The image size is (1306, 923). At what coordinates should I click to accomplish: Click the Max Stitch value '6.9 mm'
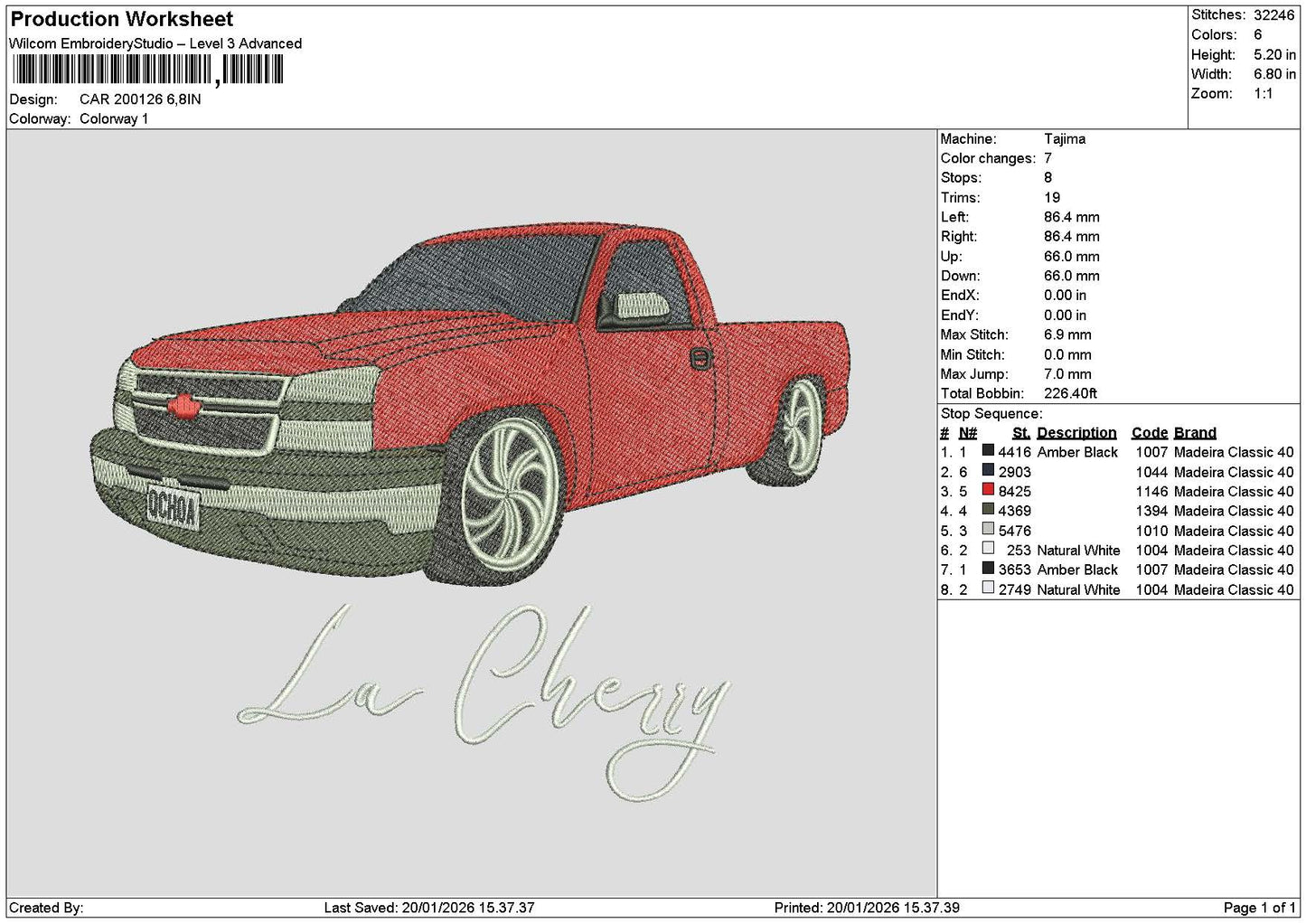point(1067,334)
